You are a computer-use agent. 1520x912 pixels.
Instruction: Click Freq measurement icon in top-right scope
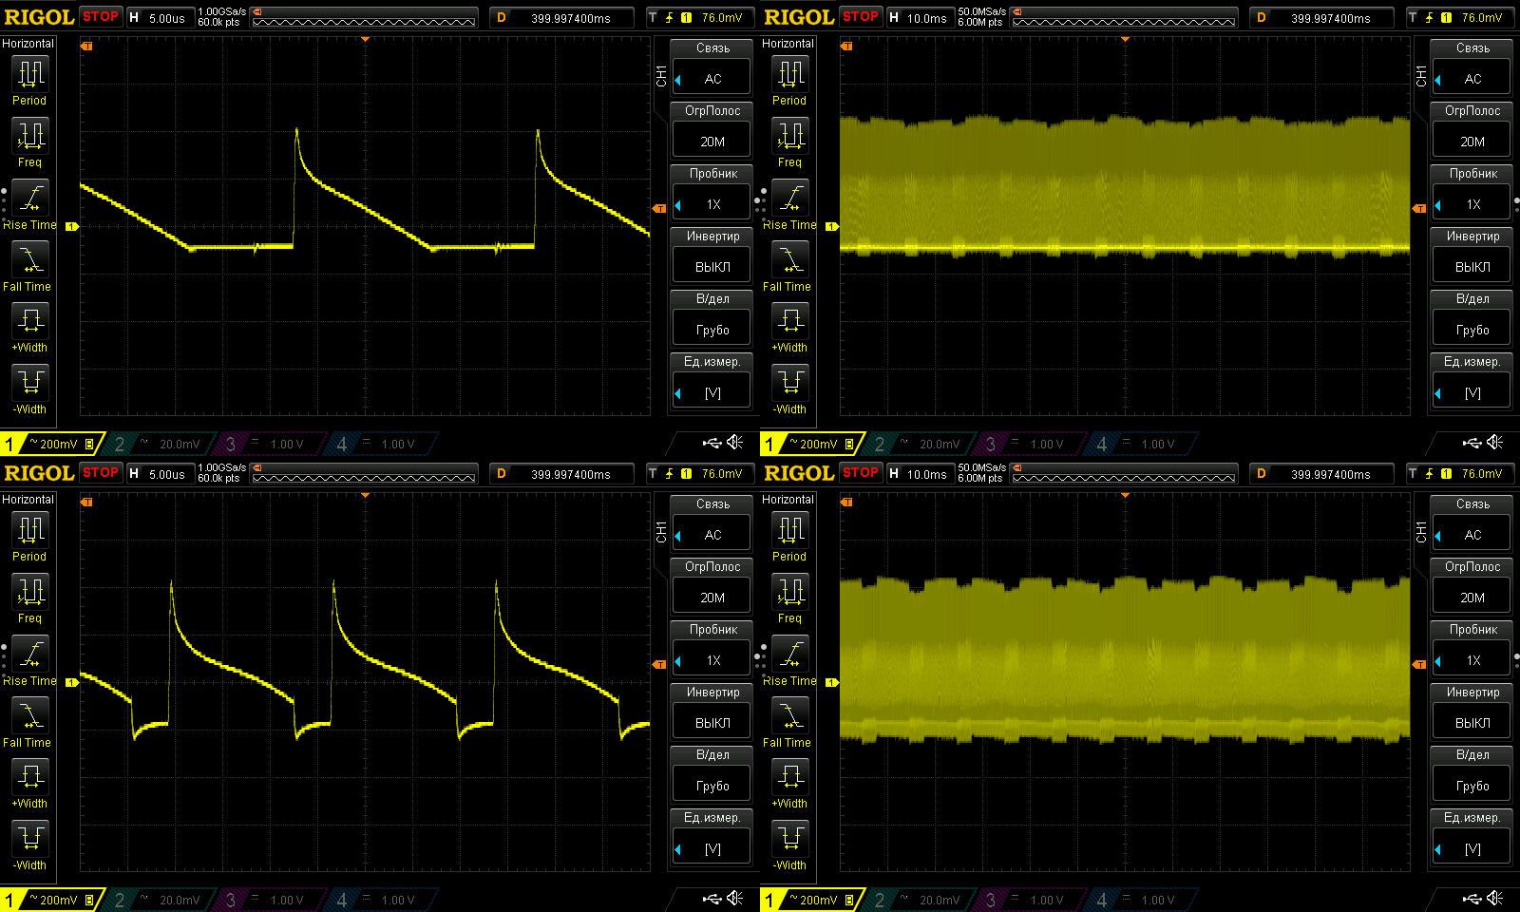click(x=789, y=142)
